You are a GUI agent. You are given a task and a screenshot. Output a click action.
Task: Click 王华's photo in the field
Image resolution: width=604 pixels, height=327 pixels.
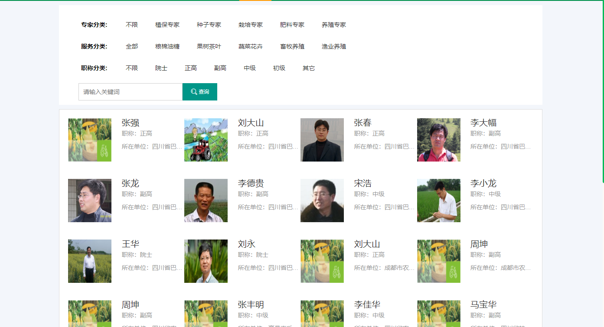click(90, 261)
